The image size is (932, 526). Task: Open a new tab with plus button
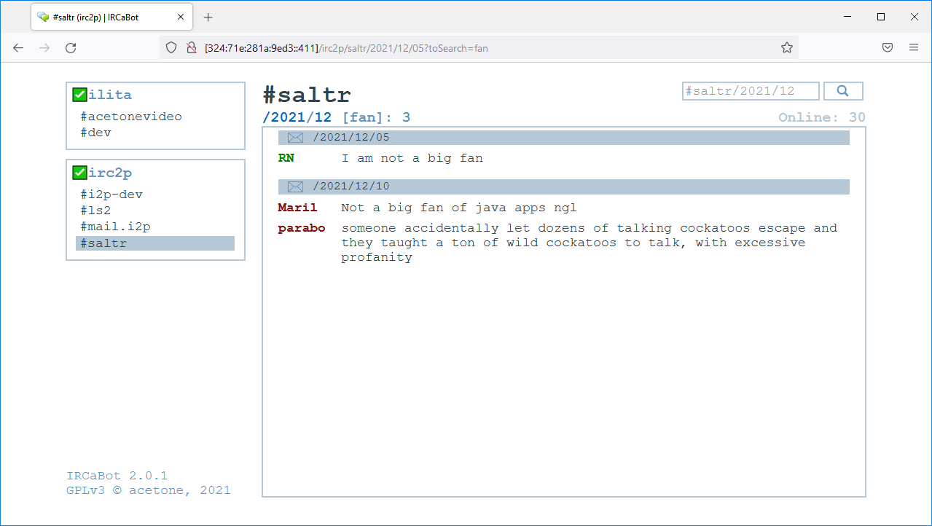(208, 17)
